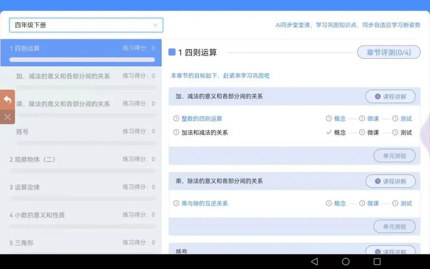
Task: Click 测试 in the 加法和减法的关系 row
Action: tap(406, 133)
